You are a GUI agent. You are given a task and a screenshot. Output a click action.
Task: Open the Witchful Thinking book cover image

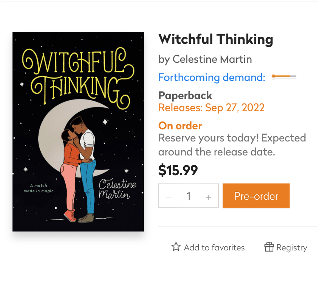click(78, 131)
